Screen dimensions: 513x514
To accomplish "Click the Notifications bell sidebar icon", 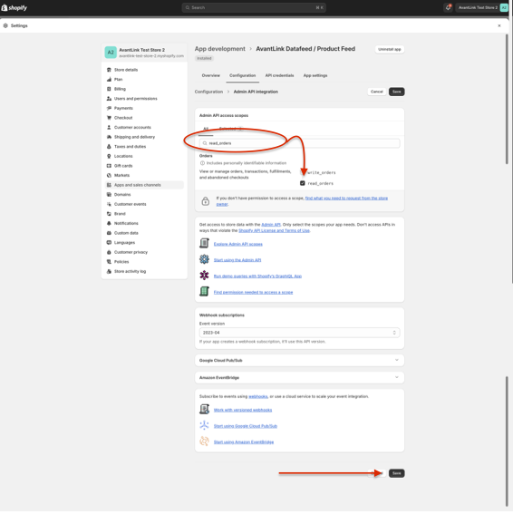I will [x=109, y=223].
